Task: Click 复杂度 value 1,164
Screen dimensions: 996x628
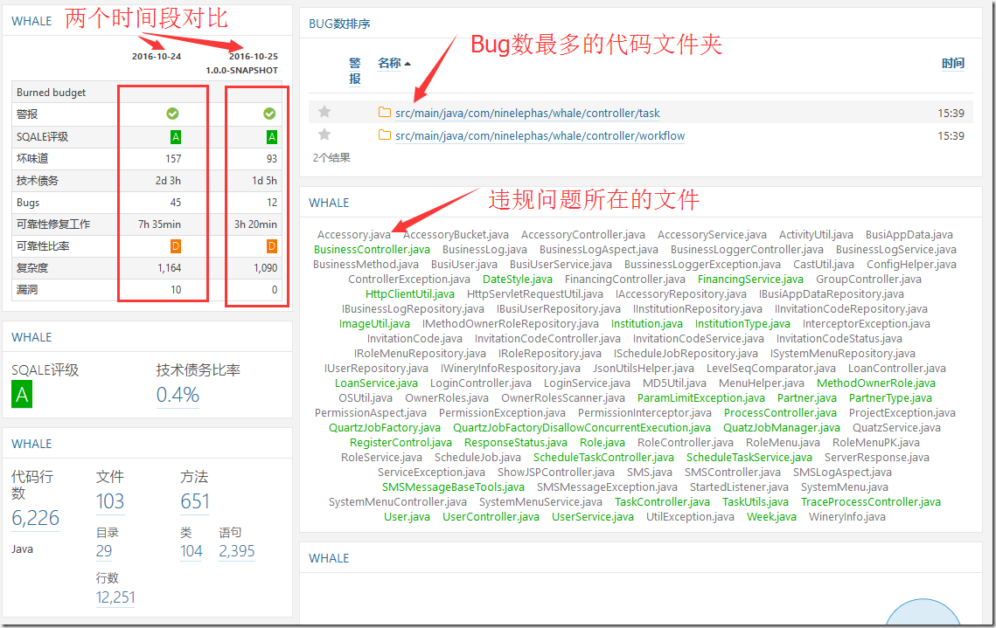Action: (169, 267)
